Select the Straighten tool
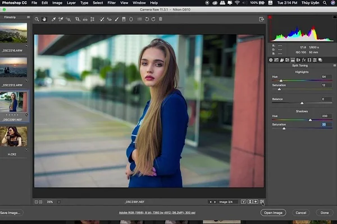The image size is (337, 224). (x=85, y=19)
